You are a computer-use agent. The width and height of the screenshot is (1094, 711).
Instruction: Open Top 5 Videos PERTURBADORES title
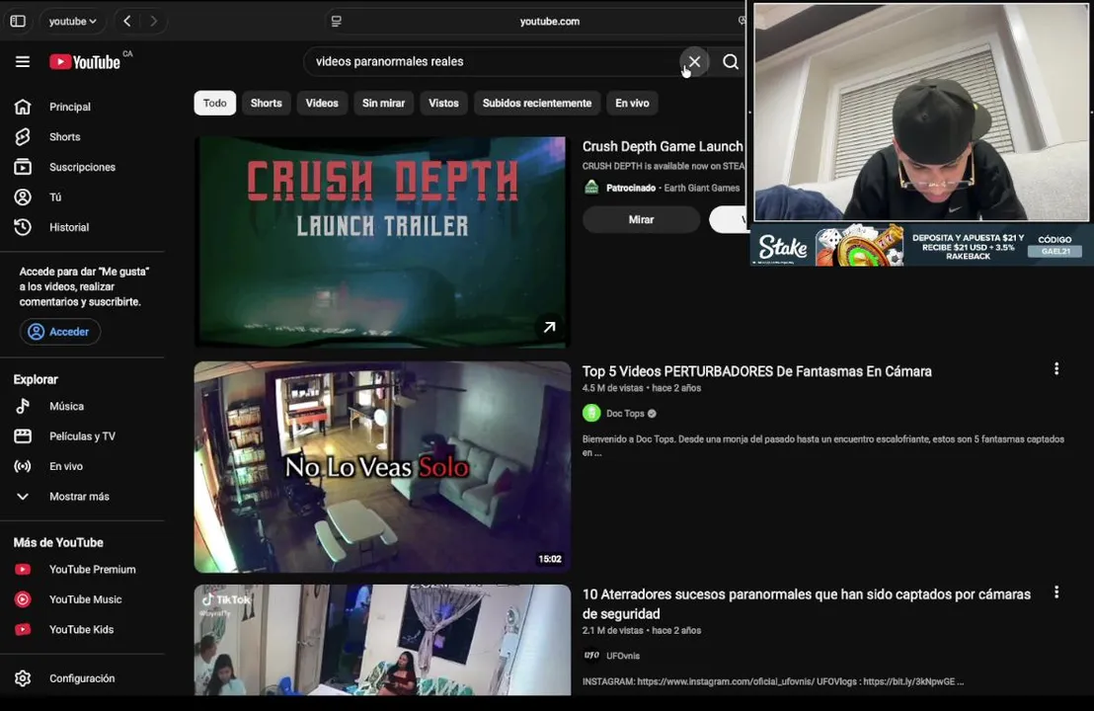pos(757,371)
